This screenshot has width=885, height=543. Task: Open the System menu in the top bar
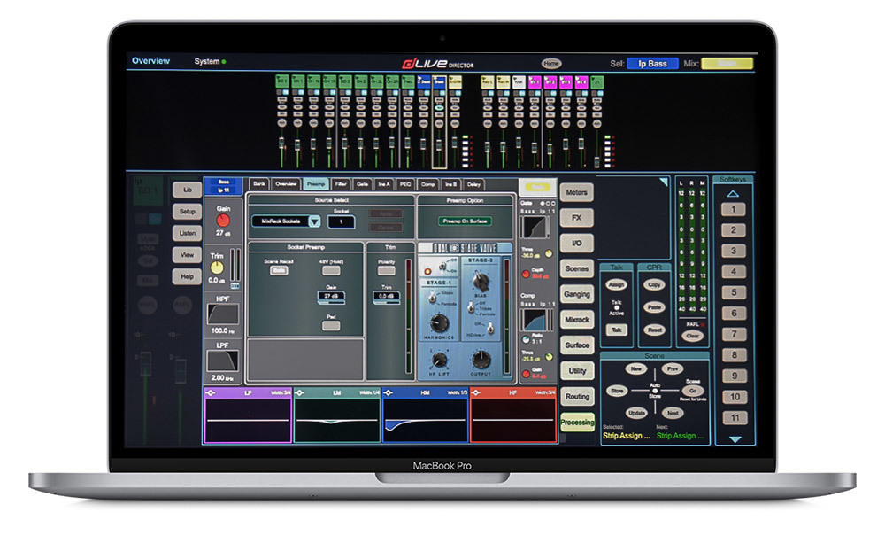(210, 61)
